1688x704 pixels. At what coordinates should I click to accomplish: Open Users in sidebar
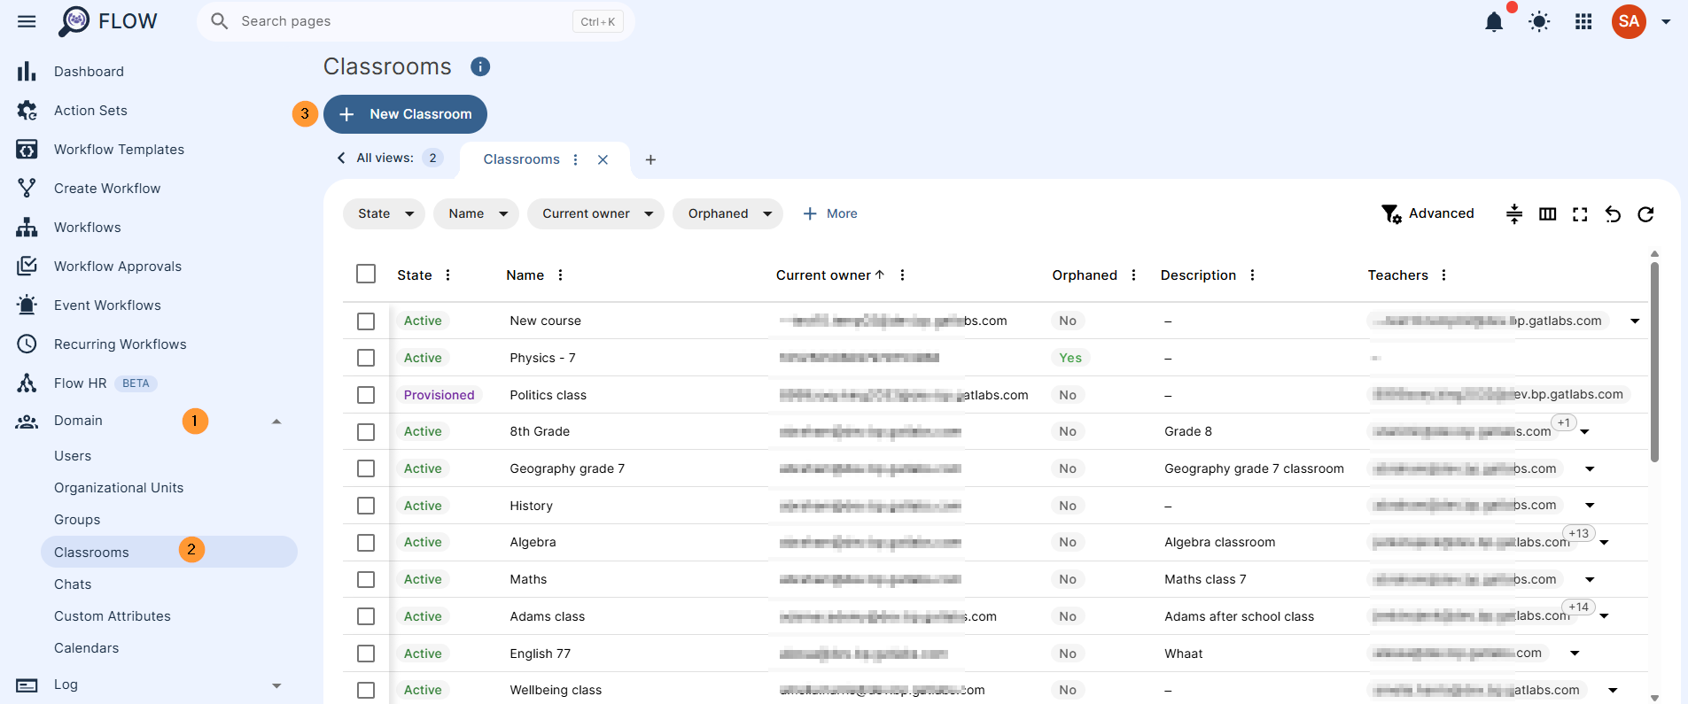coord(73,456)
